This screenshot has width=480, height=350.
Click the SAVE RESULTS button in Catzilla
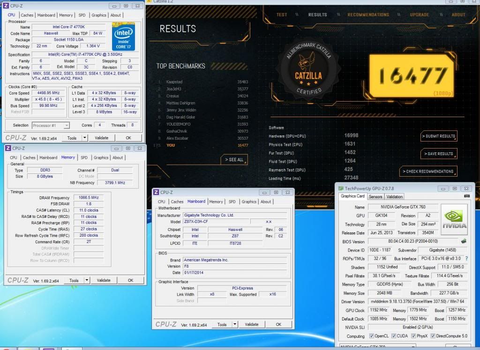pos(439,154)
